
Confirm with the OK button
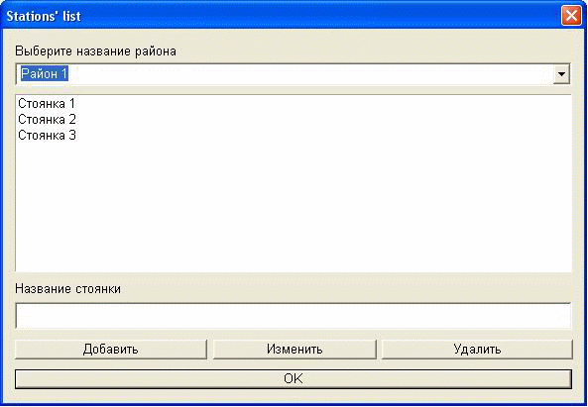coord(294,379)
